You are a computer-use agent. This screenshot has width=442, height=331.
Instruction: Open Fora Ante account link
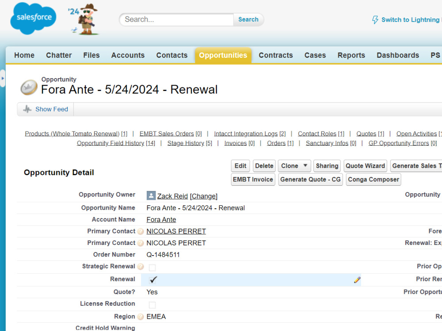(x=161, y=219)
